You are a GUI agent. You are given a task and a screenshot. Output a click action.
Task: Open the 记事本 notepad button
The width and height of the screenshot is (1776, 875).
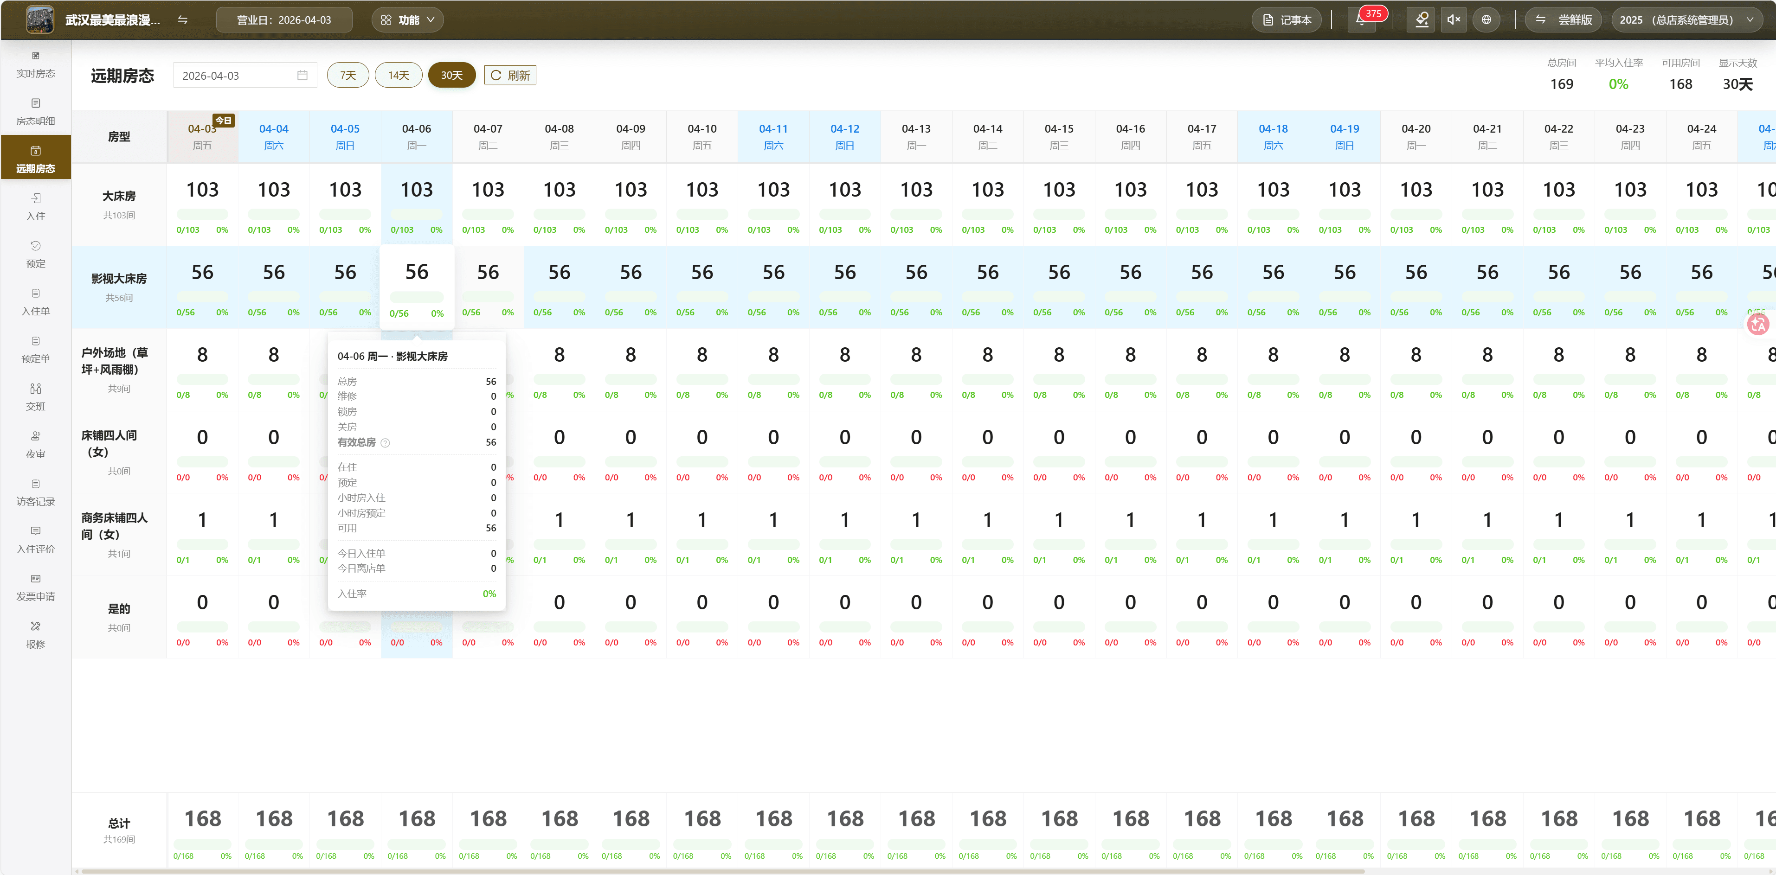tap(1287, 20)
